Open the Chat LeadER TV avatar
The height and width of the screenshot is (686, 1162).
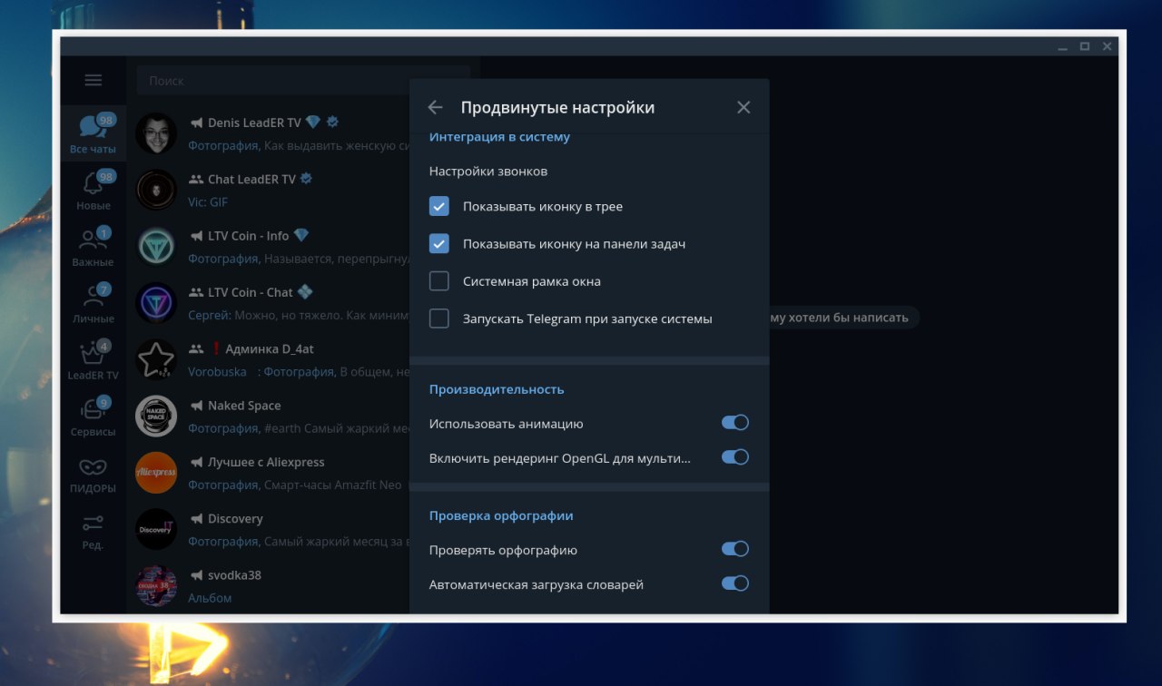point(156,190)
